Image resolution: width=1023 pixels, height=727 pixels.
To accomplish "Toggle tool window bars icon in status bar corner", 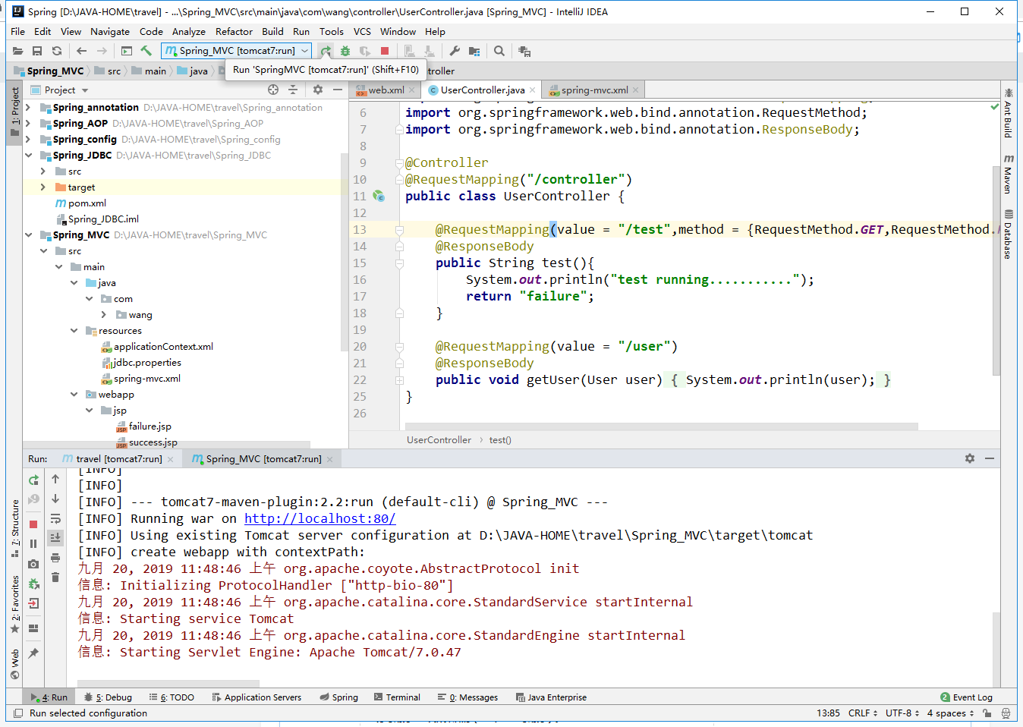I will (x=19, y=713).
